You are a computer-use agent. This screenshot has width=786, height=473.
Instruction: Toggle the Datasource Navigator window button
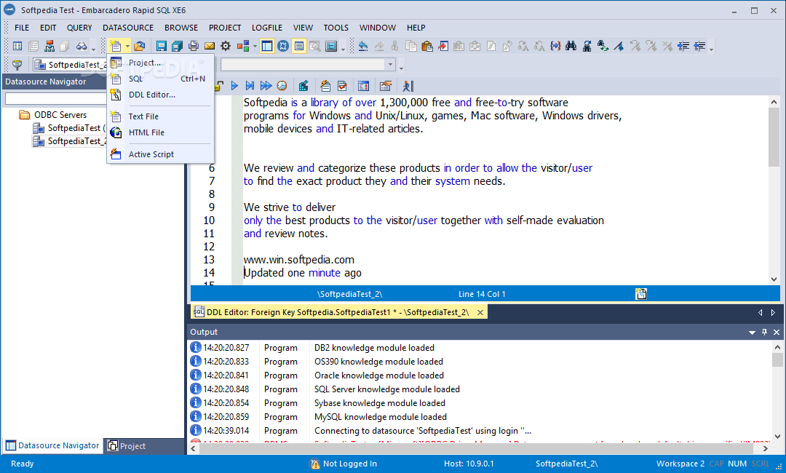tap(266, 46)
